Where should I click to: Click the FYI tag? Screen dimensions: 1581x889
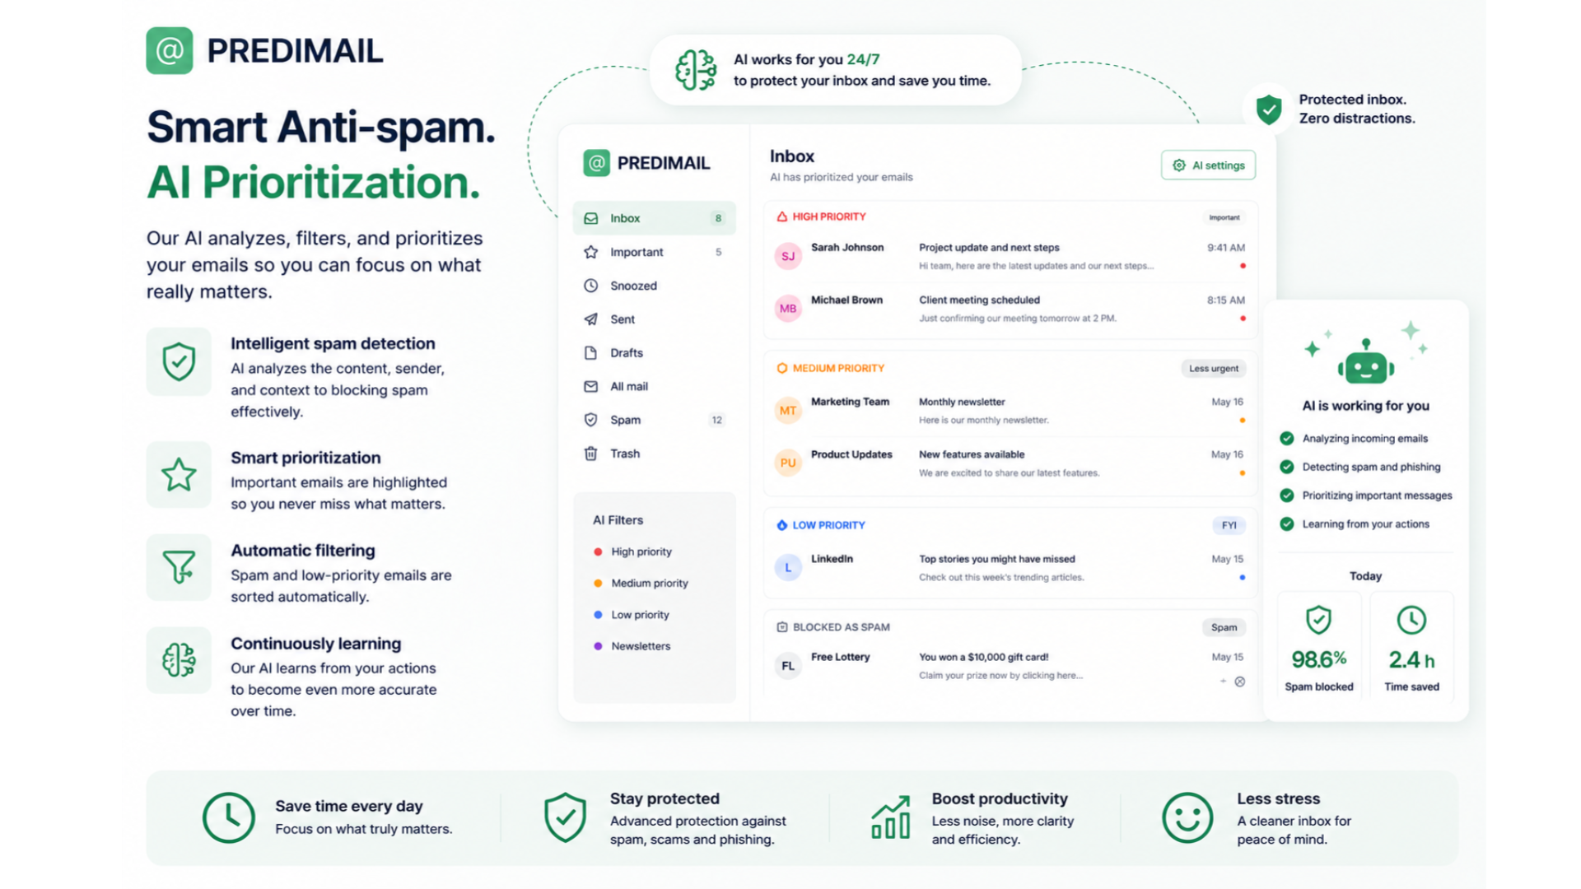(x=1229, y=525)
